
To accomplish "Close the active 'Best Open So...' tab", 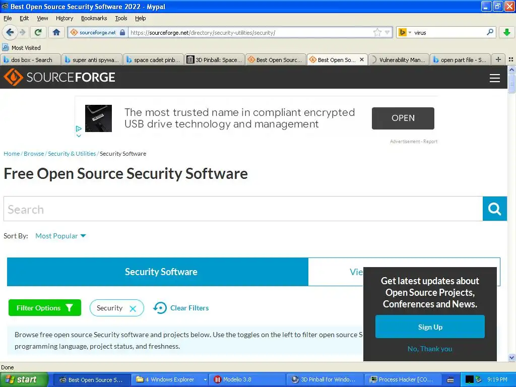I will [362, 59].
